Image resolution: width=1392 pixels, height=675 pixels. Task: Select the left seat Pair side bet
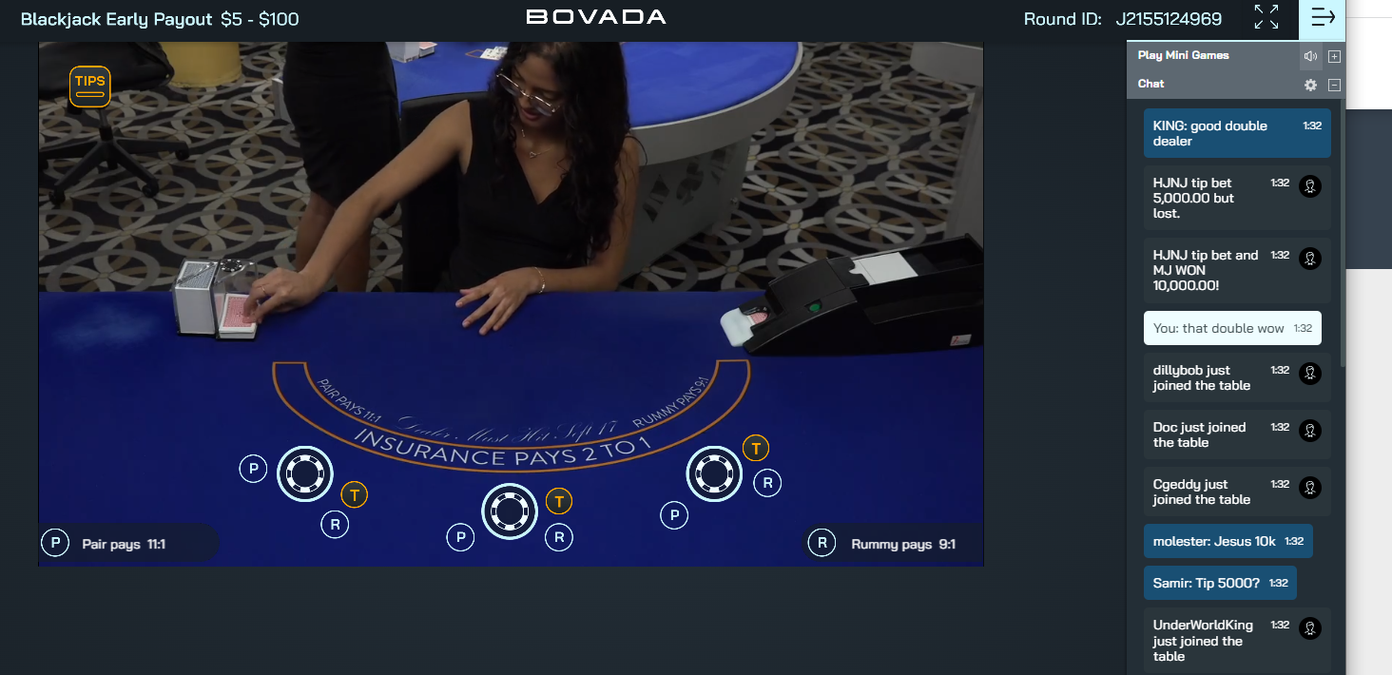coord(253,469)
